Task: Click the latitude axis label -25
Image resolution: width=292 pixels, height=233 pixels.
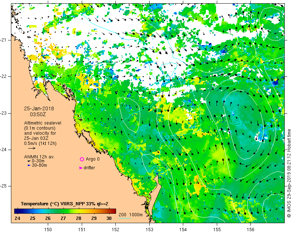Action: click(x=3, y=186)
